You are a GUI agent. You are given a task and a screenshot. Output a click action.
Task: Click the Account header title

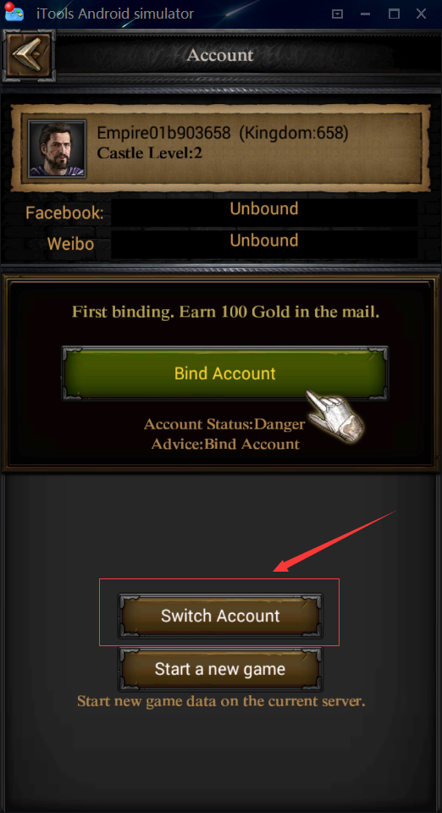click(220, 55)
